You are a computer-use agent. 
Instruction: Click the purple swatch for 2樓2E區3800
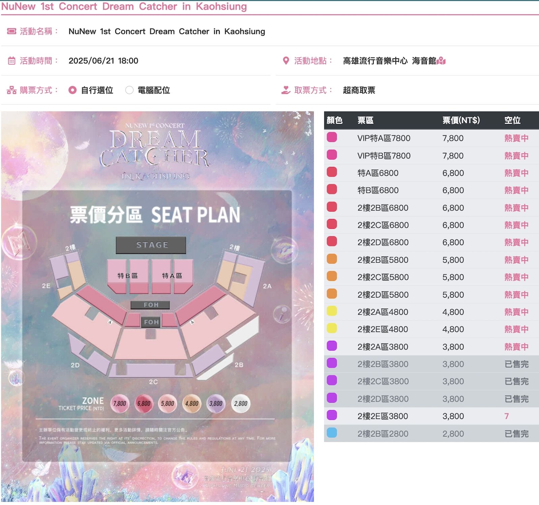click(332, 415)
